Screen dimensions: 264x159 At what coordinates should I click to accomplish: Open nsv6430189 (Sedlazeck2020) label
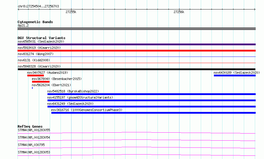tap(237, 73)
